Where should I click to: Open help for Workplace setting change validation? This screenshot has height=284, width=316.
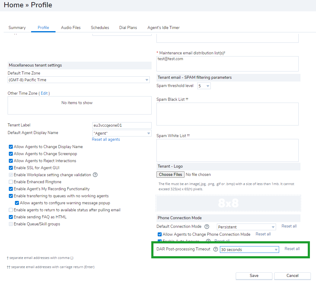[x=95, y=175]
